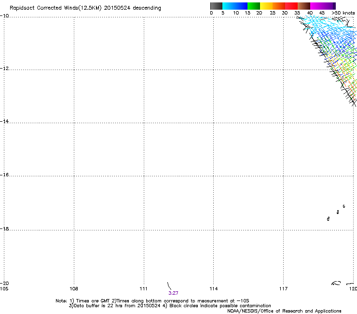Click the purple 3:27 time label
357x314 pixels.
click(x=173, y=293)
